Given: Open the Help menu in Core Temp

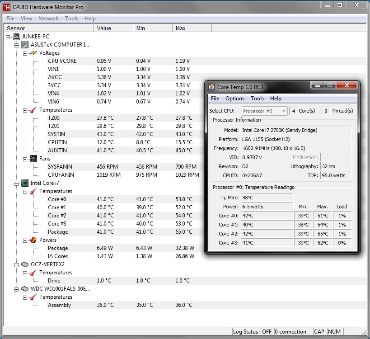Looking at the screenshot, I should pyautogui.click(x=276, y=99).
